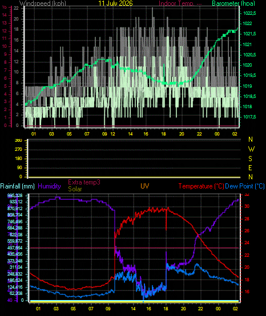The image size is (266, 316).
Task: Select wind direction axis value 90
Action: coord(19,167)
